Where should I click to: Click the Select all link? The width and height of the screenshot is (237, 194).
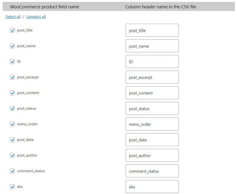[x=13, y=17]
